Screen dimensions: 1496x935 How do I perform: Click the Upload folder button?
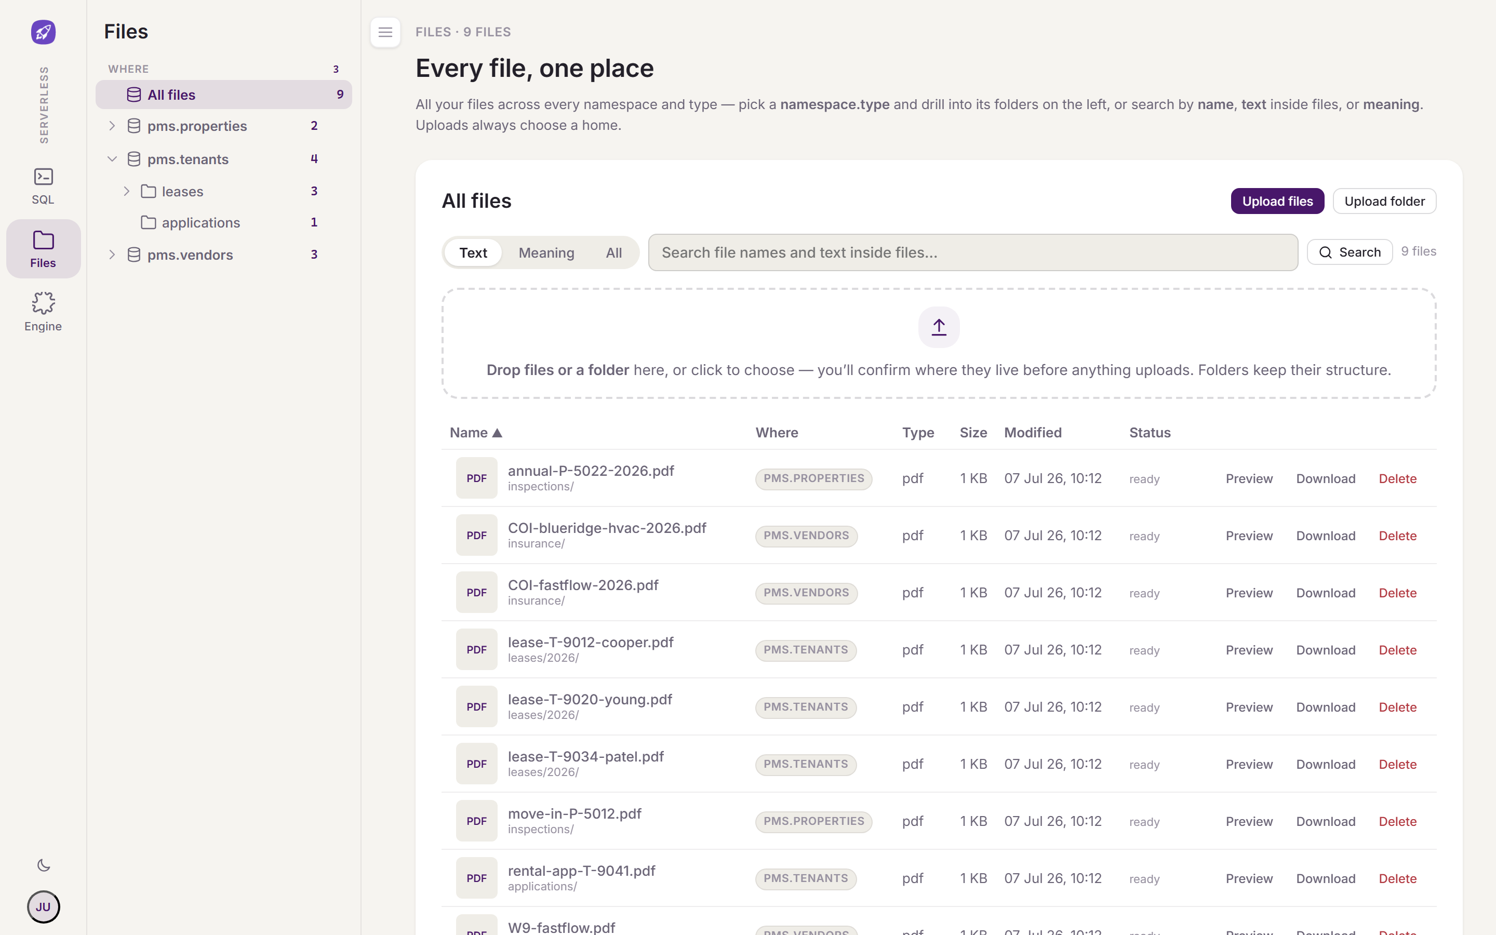pos(1384,201)
